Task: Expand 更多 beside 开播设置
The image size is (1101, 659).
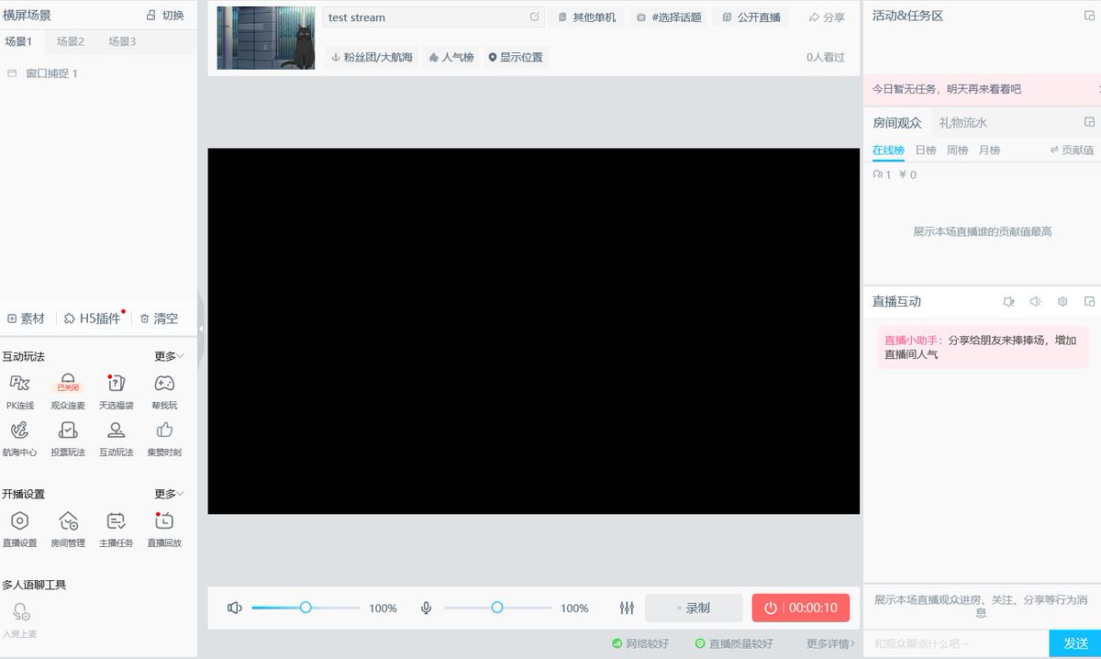Action: [x=169, y=494]
